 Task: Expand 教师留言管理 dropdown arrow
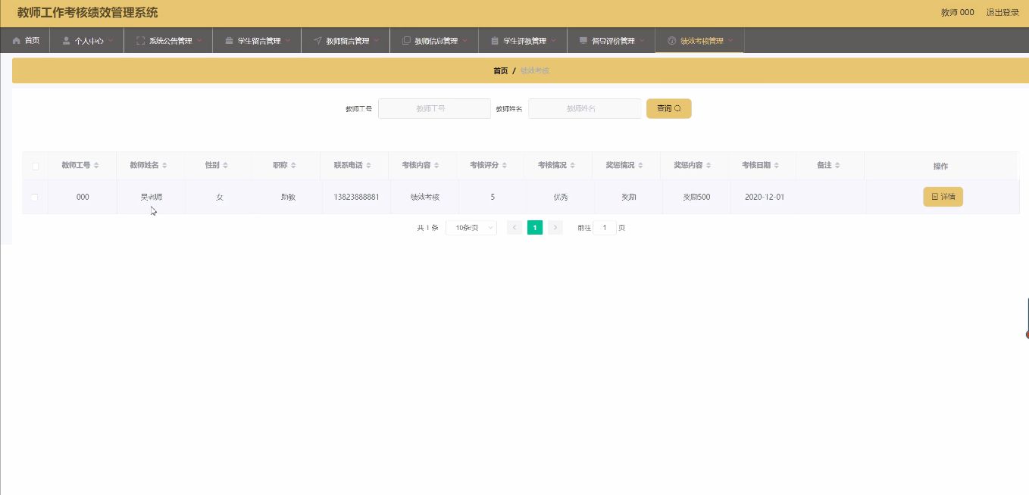pos(377,41)
